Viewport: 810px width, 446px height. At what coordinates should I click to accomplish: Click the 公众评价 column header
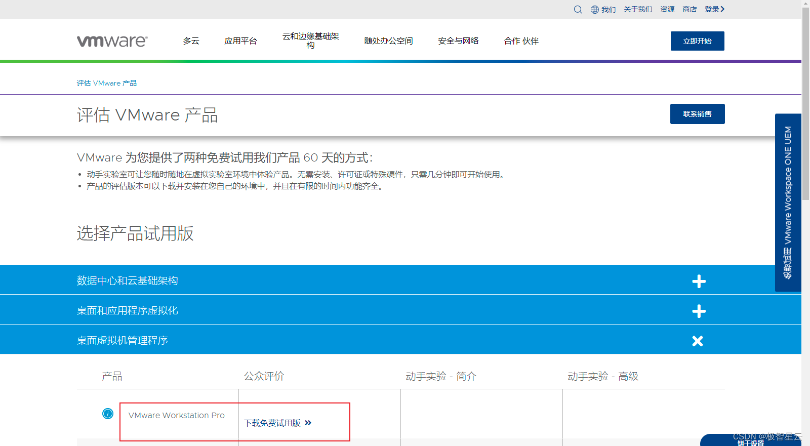pyautogui.click(x=264, y=376)
